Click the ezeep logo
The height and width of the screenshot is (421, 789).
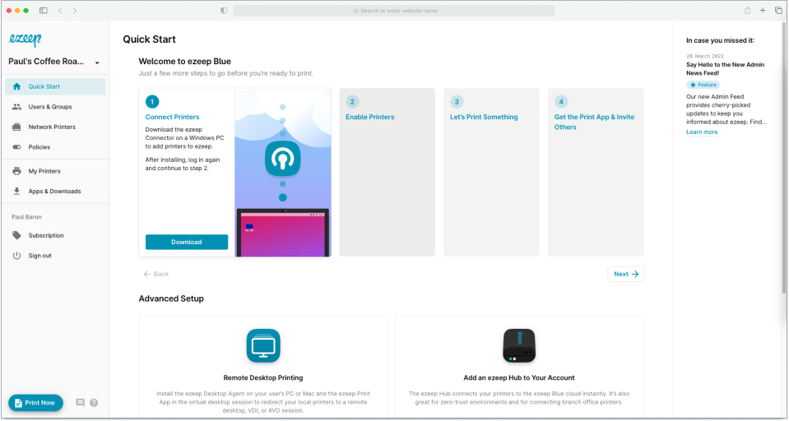[26, 39]
